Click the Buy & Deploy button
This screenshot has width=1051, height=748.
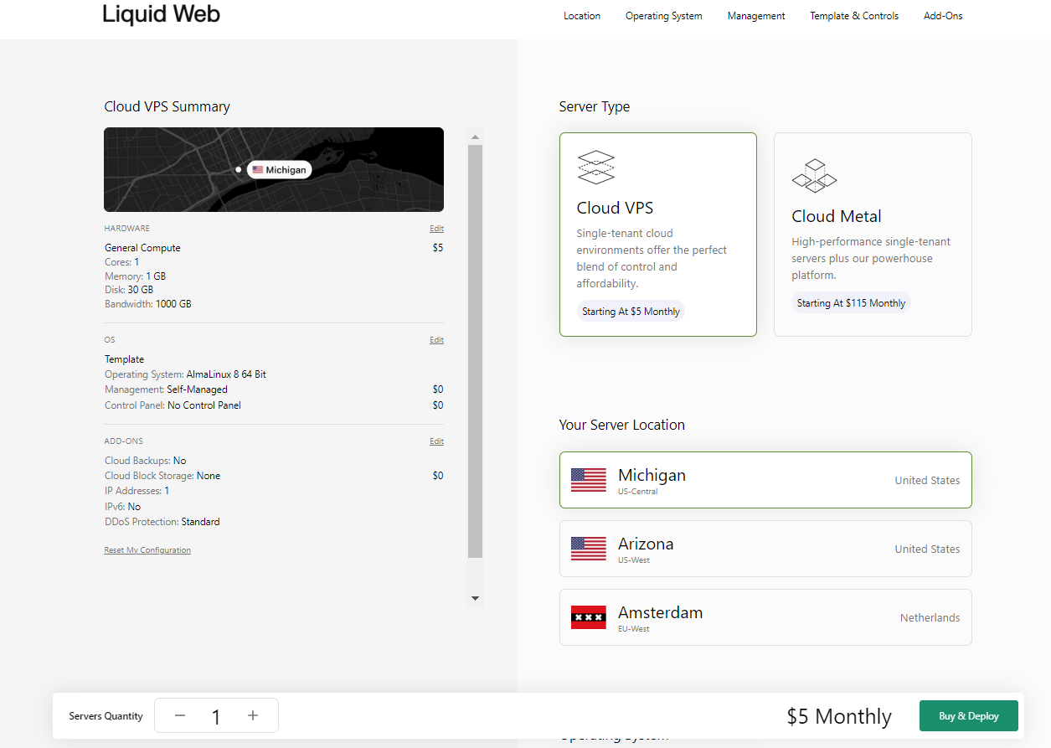pyautogui.click(x=968, y=716)
